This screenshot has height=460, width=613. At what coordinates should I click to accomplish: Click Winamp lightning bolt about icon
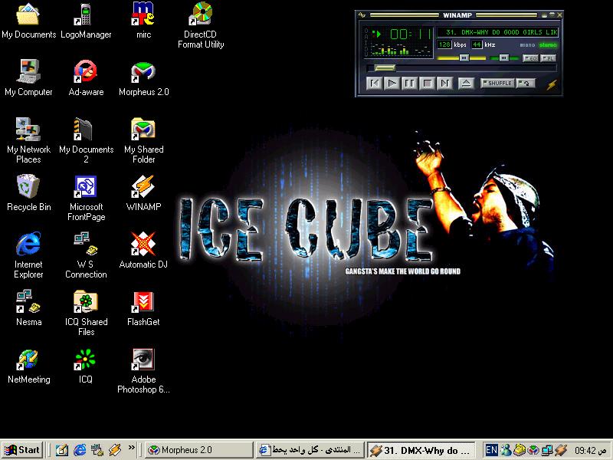(x=552, y=84)
